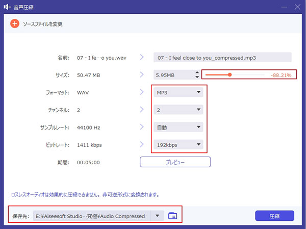This screenshot has width=306, height=229.
Task: Open the channel dropdown showing 2
Action: click(x=178, y=110)
